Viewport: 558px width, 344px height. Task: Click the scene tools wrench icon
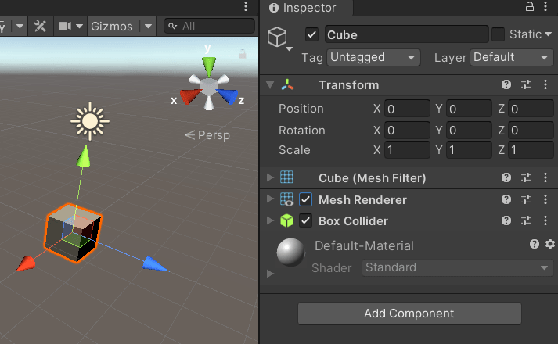[41, 26]
